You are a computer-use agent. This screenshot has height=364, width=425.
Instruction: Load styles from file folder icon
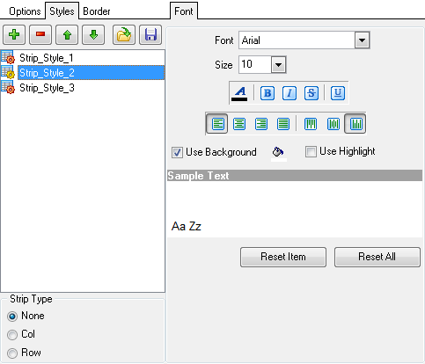tap(124, 35)
